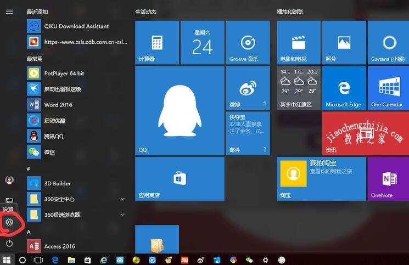
Task: Open 腾讯QQ from the app list
Action: [x=78, y=136]
